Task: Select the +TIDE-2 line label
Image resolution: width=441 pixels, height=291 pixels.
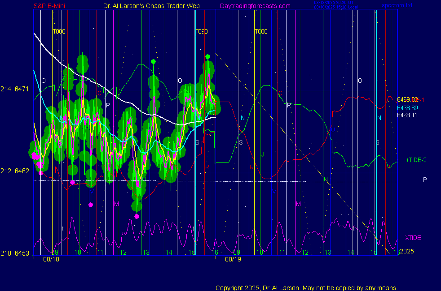Action: (416, 160)
